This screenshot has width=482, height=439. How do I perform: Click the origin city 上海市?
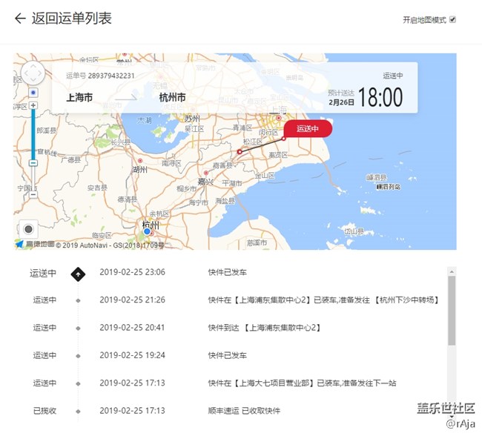coord(79,98)
